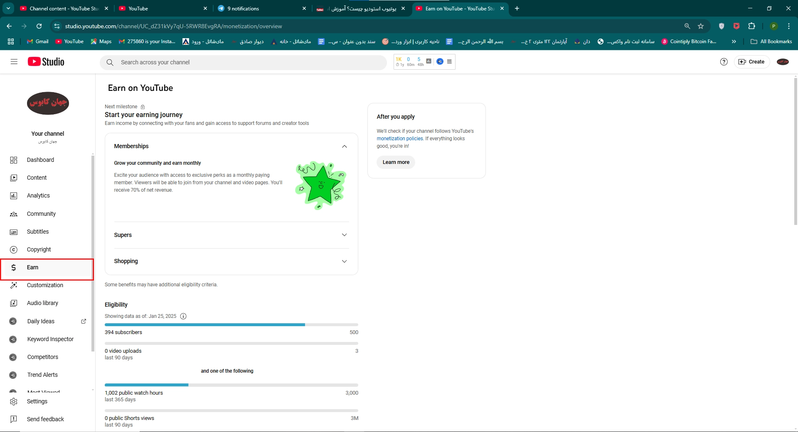Open the monetization policies link

[x=399, y=139]
